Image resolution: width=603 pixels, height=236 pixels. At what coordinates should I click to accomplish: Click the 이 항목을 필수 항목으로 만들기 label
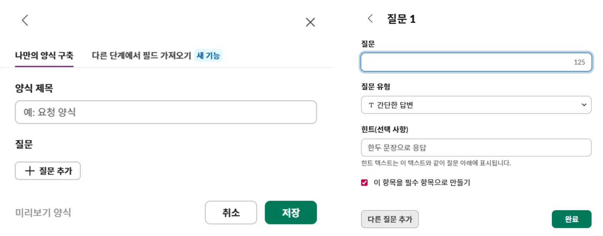pyautogui.click(x=422, y=183)
